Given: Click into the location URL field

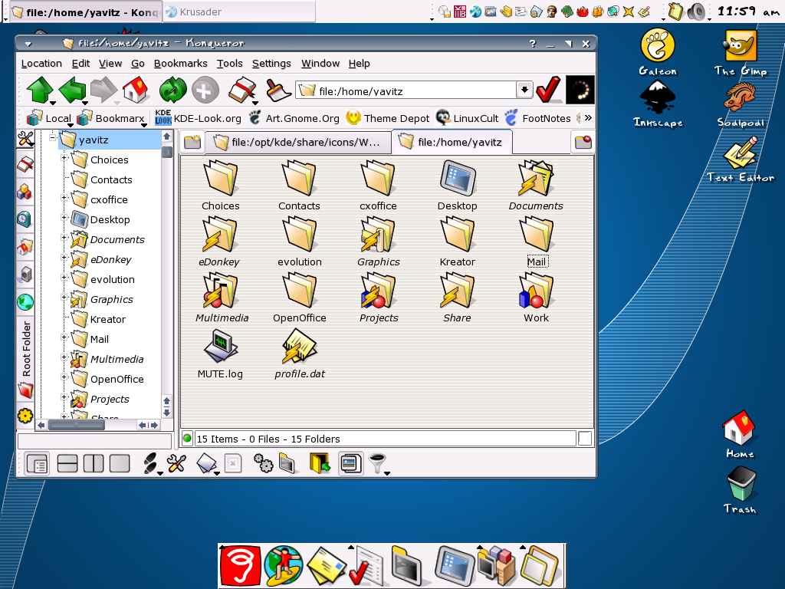Looking at the screenshot, I should click(x=406, y=90).
